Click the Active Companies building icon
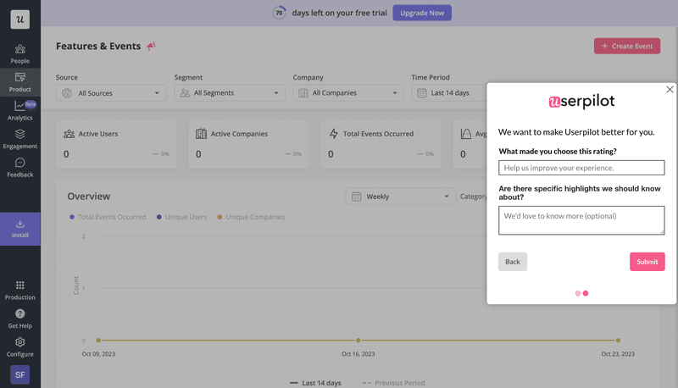The height and width of the screenshot is (388, 678). click(201, 134)
